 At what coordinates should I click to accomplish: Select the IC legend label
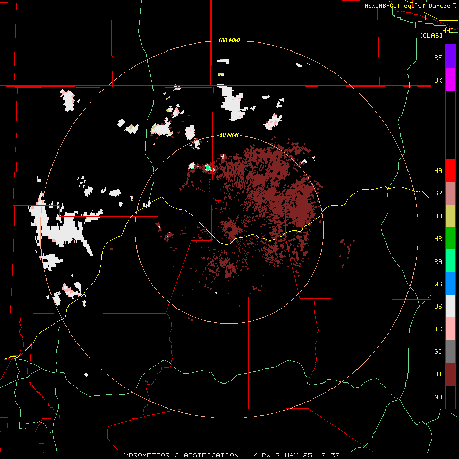tap(438, 329)
